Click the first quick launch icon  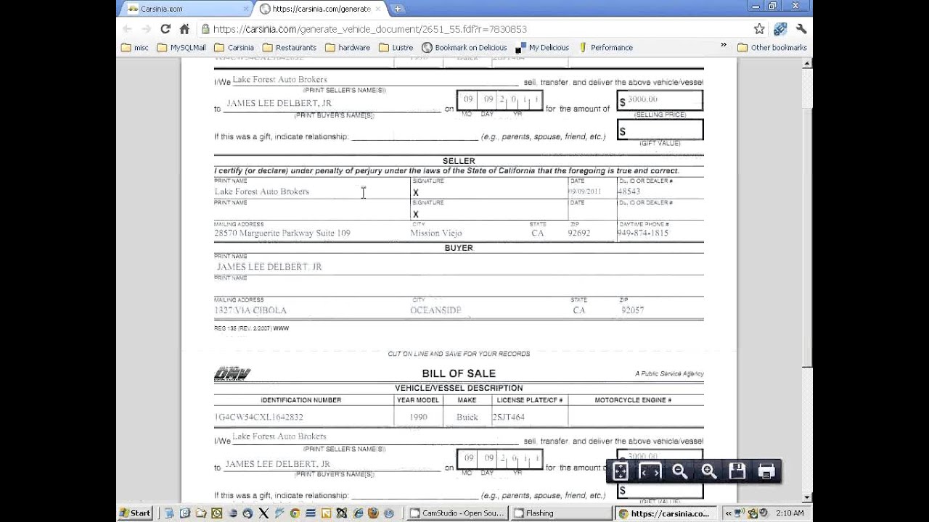coord(169,513)
